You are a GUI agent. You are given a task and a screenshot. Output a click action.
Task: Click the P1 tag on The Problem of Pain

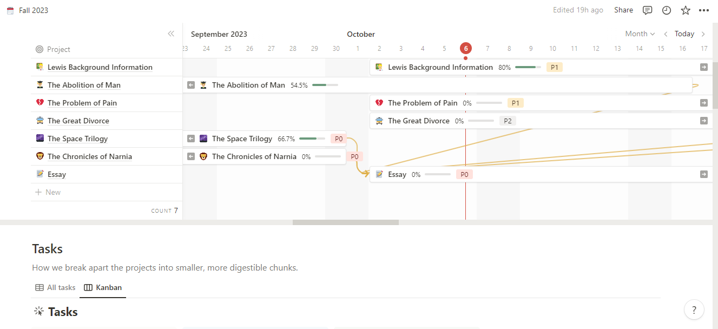pos(516,103)
